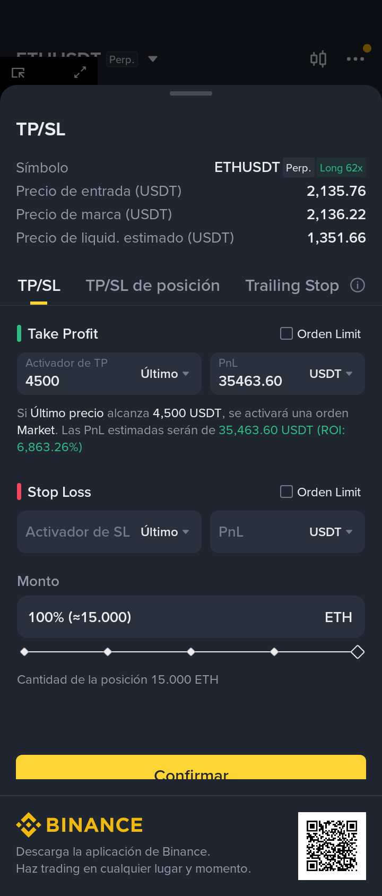
Task: Click the Activador de SL input field
Action: 77,532
